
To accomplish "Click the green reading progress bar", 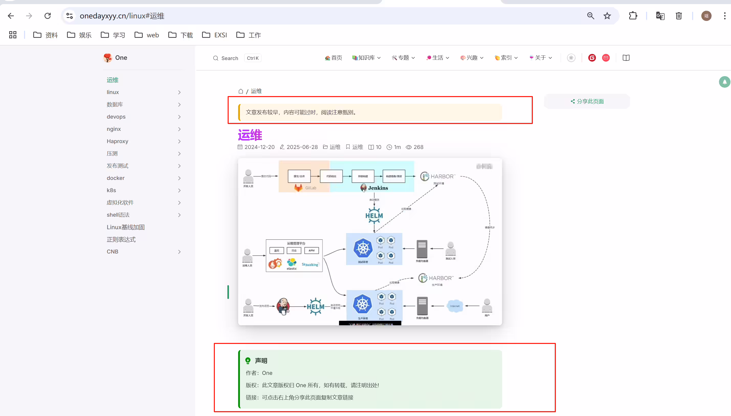I will (x=228, y=292).
